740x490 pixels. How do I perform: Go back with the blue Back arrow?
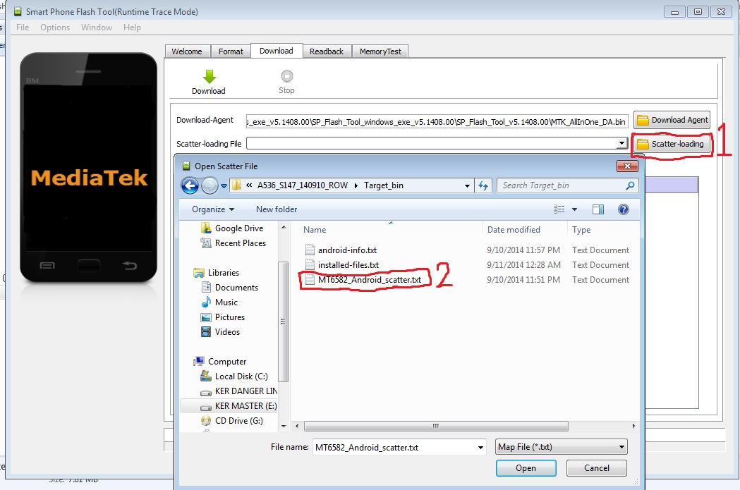[x=190, y=186]
